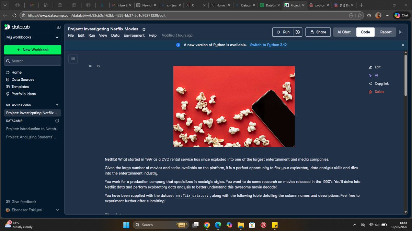Screen dimensions: 412x231
Task: Focus the sidebar Search field
Action: 33,61
